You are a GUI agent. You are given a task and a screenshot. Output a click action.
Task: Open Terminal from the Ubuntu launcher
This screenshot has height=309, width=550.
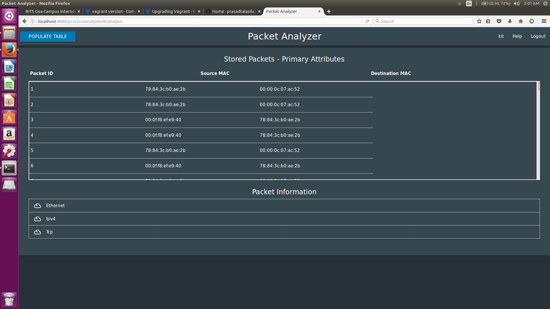pyautogui.click(x=9, y=168)
